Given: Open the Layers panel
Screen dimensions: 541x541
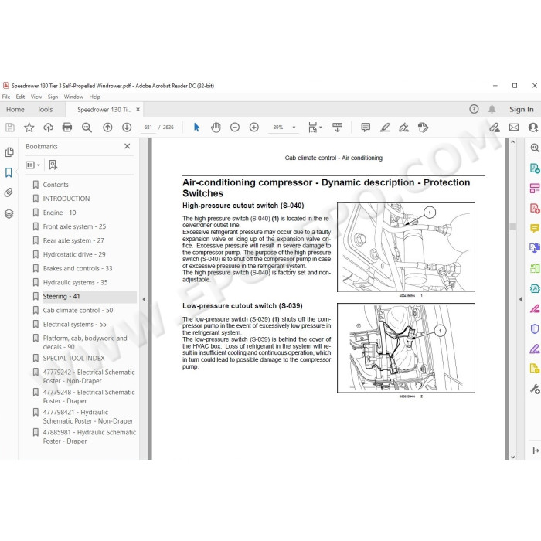Looking at the screenshot, I should 9,214.
